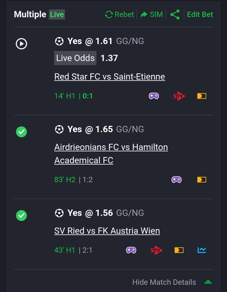227x292 pixels.
Task: Open SV Ried vs FK Austria Wien link
Action: click(107, 231)
